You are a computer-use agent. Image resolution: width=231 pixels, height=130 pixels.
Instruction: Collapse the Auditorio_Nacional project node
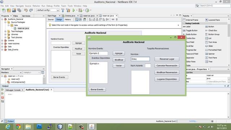pos(2,19)
